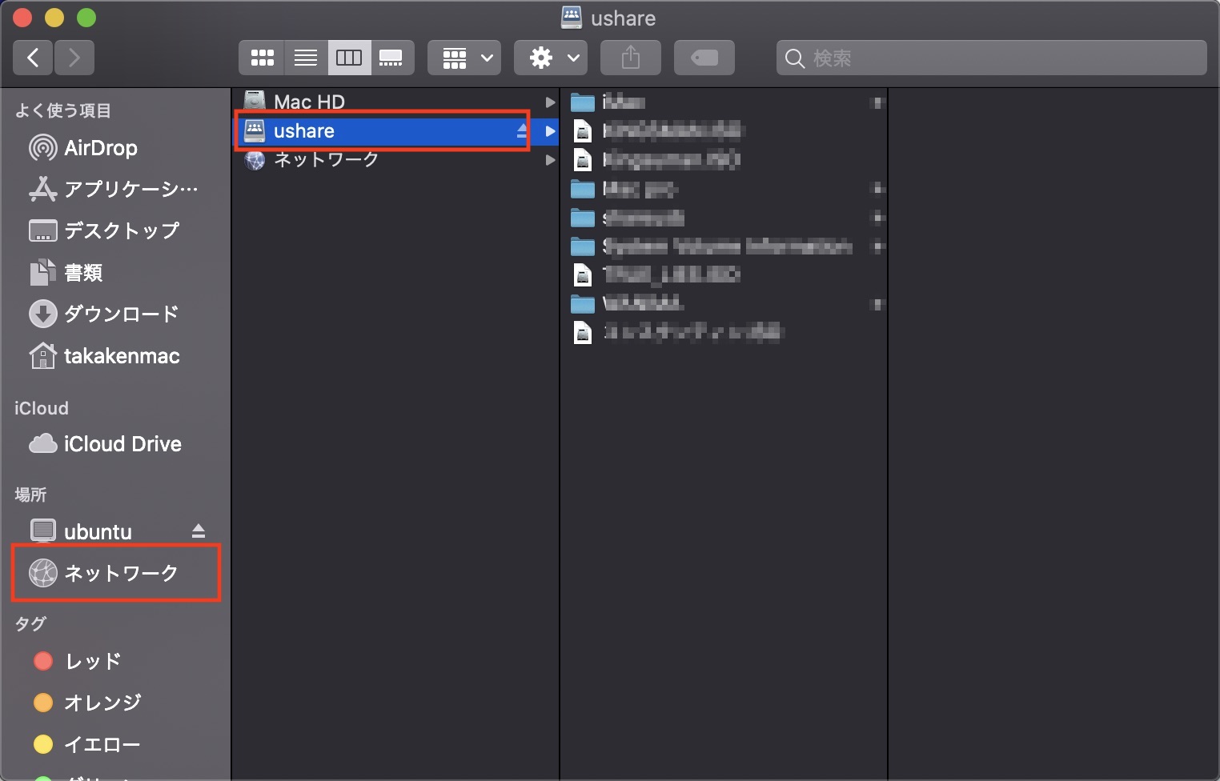This screenshot has height=781, width=1220.
Task: Switch to list view mode
Action: click(x=306, y=58)
